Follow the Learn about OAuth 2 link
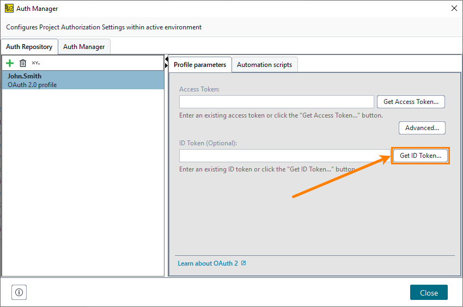Viewport: 463px width, 307px height. [x=208, y=263]
